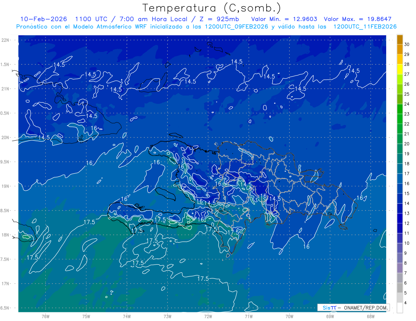This screenshot has height=321, width=416.
Task: Click the "17N" latitude axis label
Action: pos(6,284)
